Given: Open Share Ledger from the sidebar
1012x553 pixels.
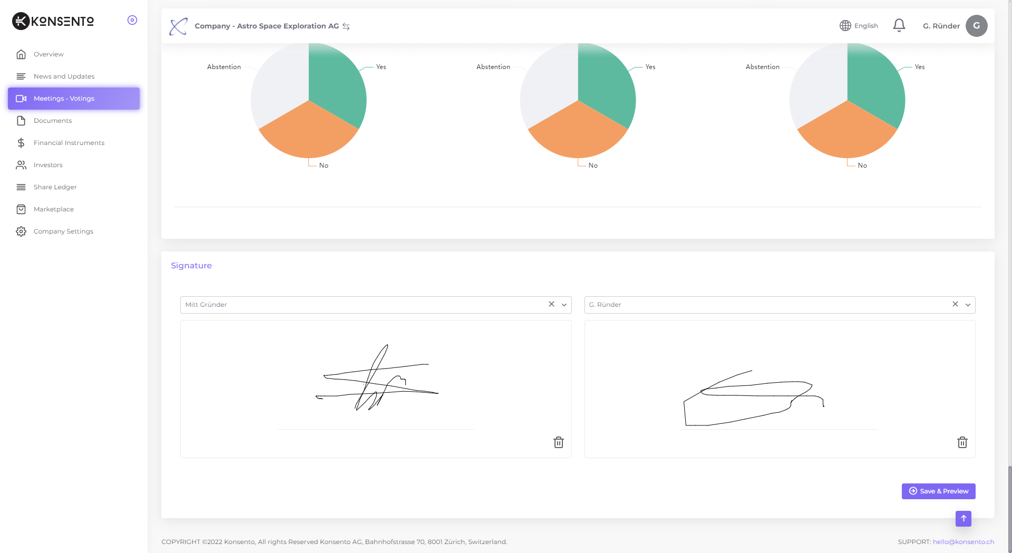Looking at the screenshot, I should (x=55, y=187).
